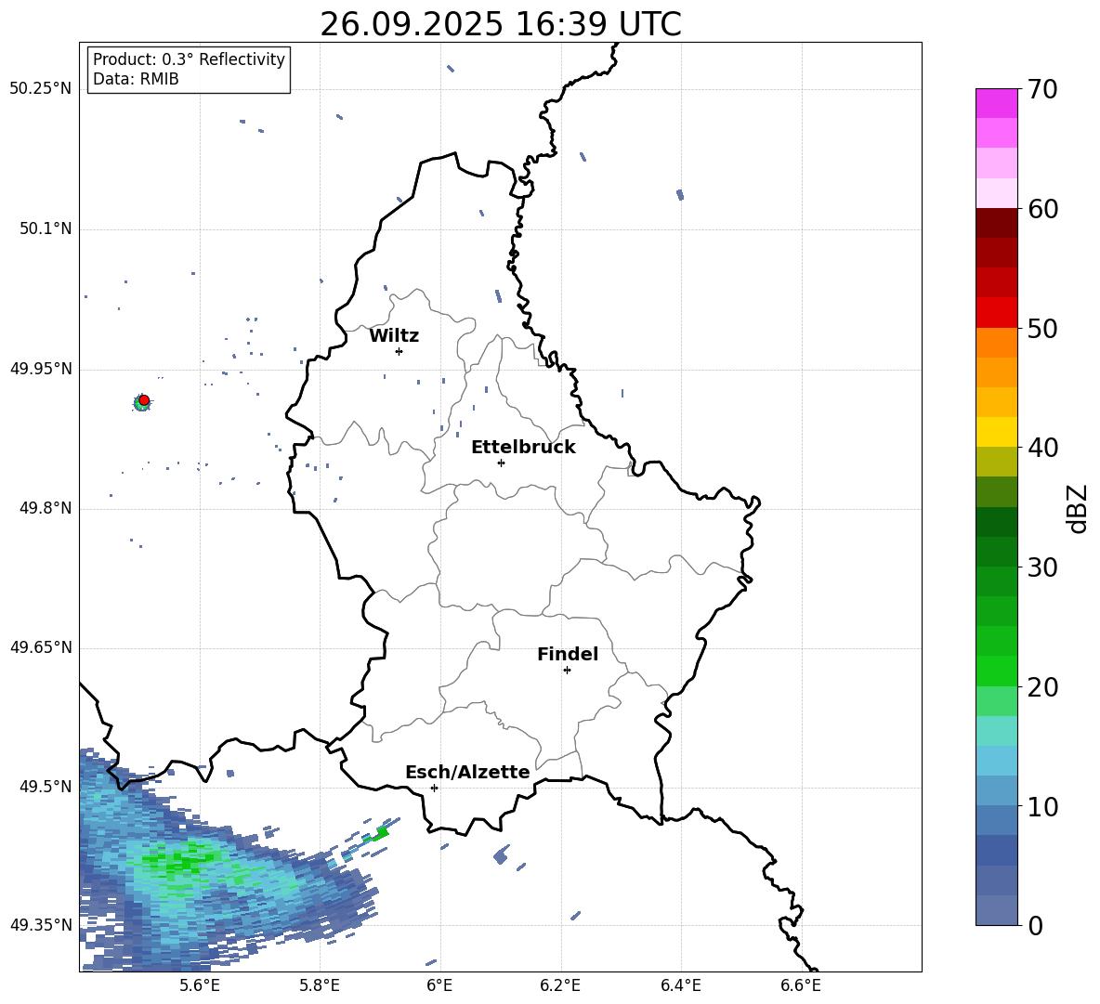
Task: Click the 50.1°N latitude label
Action: coord(46,228)
